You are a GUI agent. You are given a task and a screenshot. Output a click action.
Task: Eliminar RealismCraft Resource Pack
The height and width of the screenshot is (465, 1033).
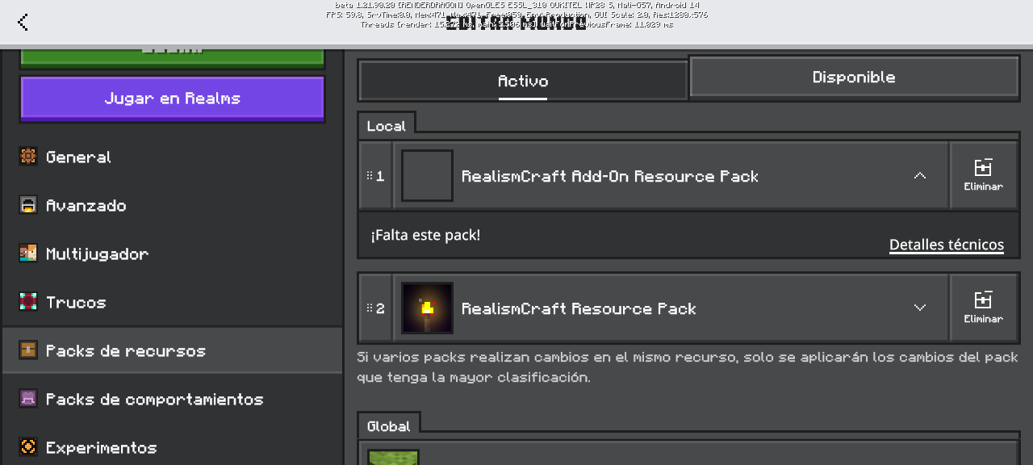[983, 308]
